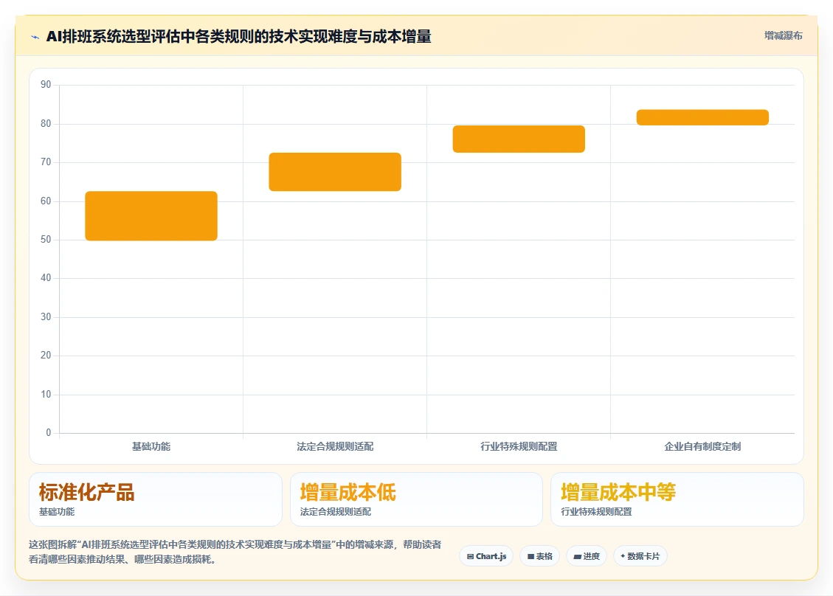The width and height of the screenshot is (833, 596).
Task: Click the y-axis value 10
Action: (46, 395)
